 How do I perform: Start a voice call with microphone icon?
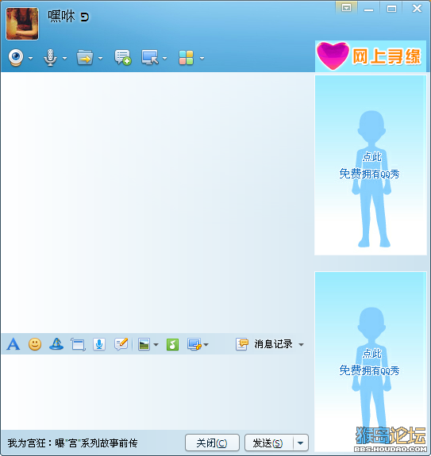click(50, 58)
